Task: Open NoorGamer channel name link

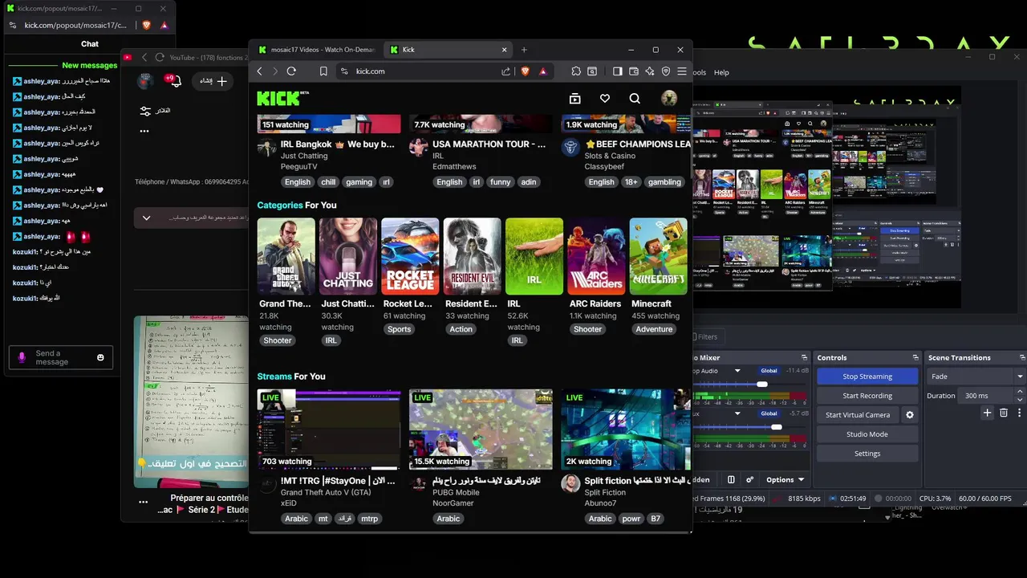Action: (x=453, y=503)
